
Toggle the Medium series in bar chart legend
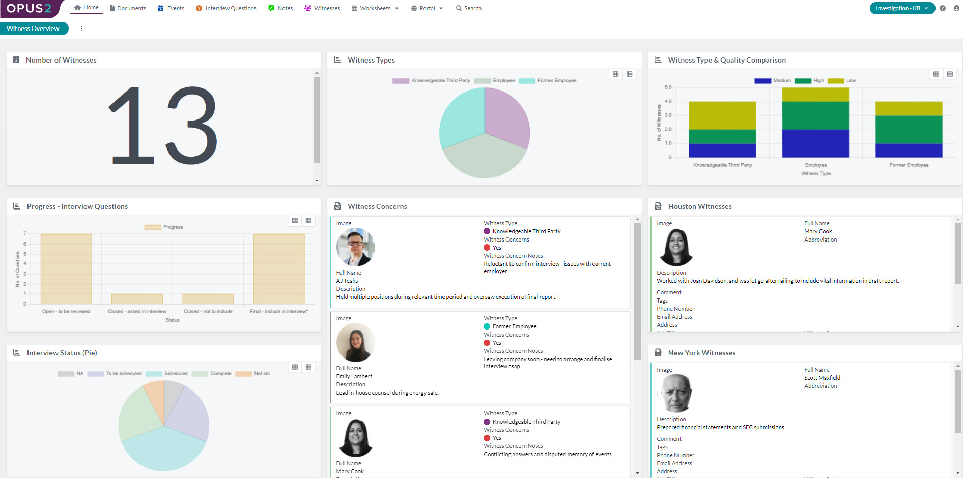pyautogui.click(x=772, y=81)
